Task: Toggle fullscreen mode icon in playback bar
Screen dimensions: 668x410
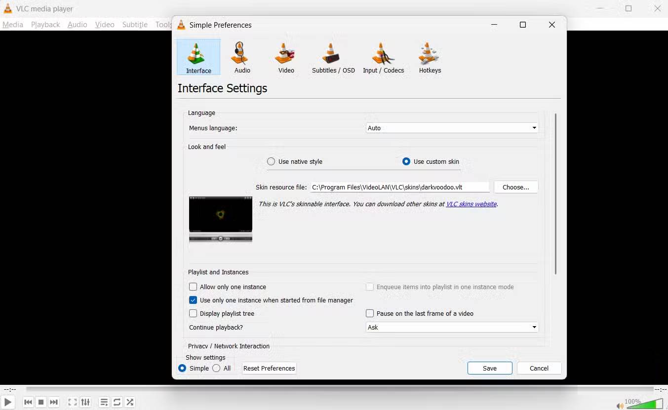Action: pyautogui.click(x=72, y=402)
